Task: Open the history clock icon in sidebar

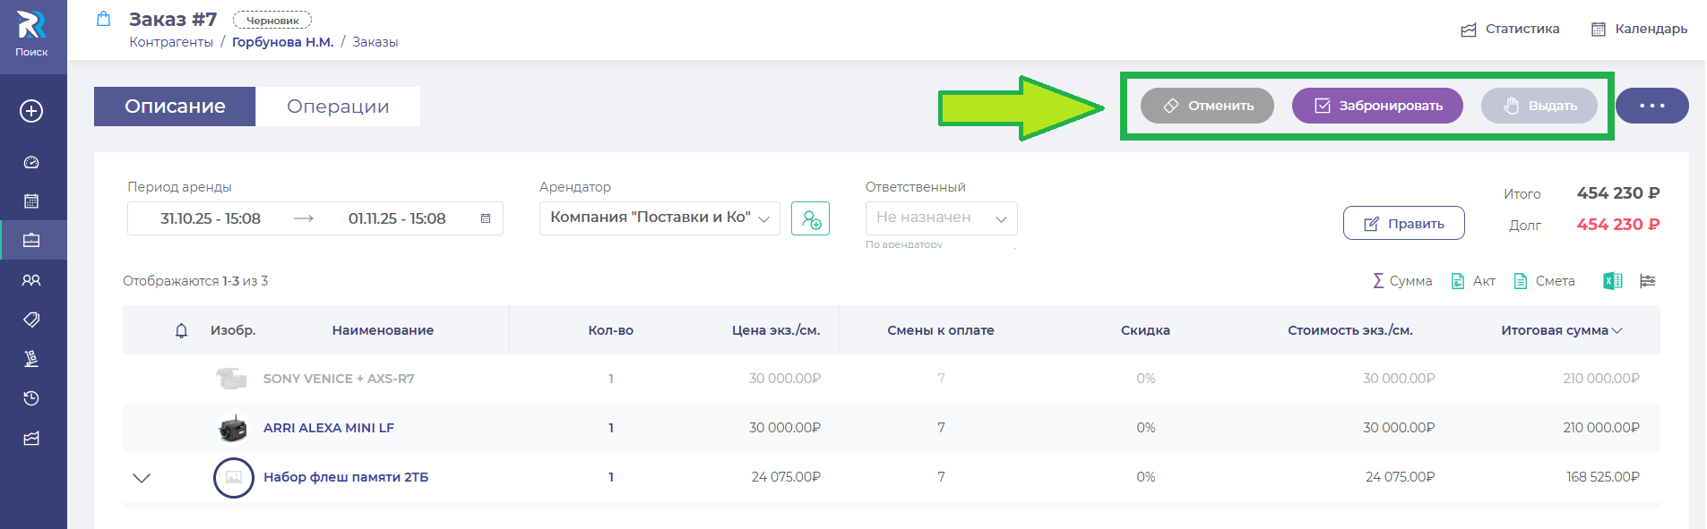Action: (31, 398)
